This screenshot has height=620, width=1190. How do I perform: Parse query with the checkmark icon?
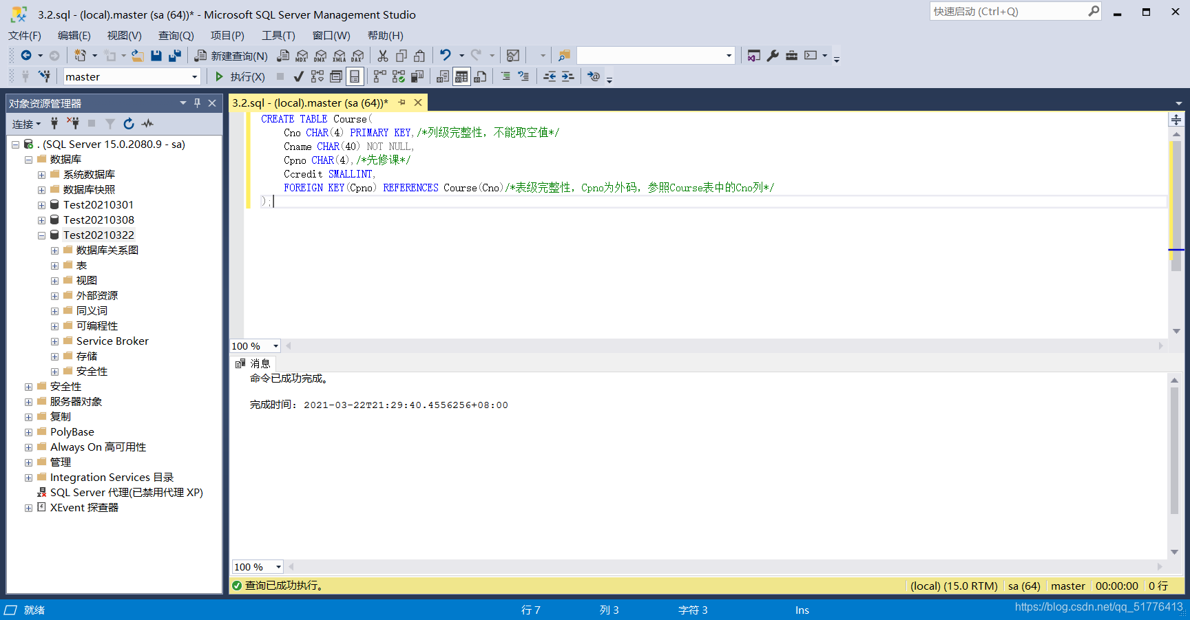299,76
